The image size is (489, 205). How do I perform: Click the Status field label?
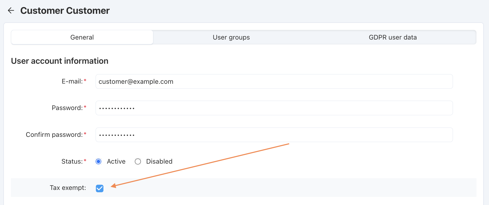click(72, 162)
